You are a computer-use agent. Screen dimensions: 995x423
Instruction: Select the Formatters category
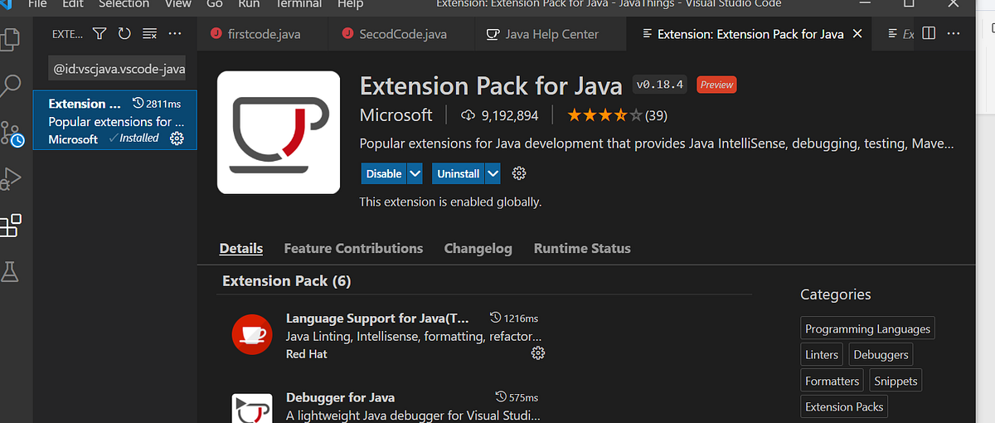click(832, 381)
